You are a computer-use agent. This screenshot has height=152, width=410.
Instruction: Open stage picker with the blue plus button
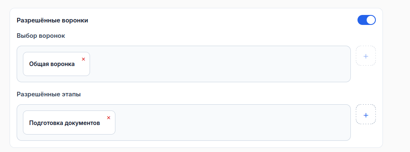[x=366, y=115]
